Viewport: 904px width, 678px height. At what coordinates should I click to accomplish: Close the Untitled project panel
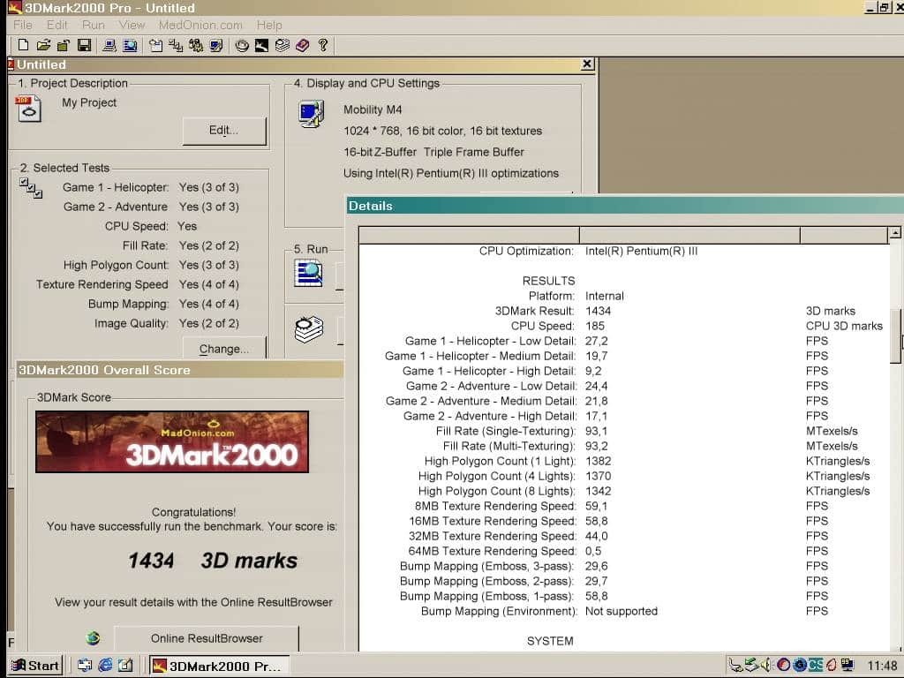pos(587,64)
